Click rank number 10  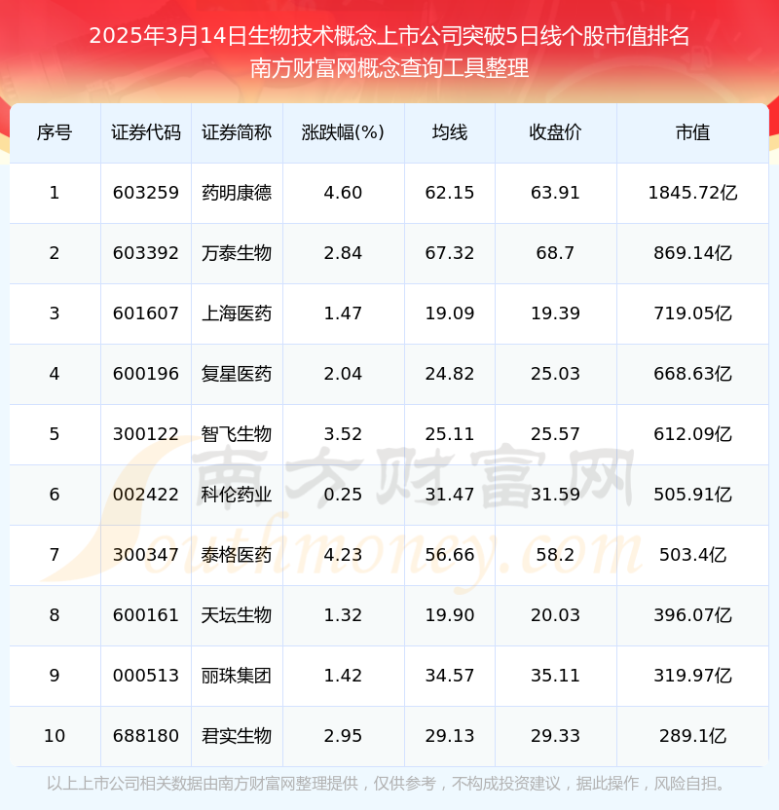55,736
